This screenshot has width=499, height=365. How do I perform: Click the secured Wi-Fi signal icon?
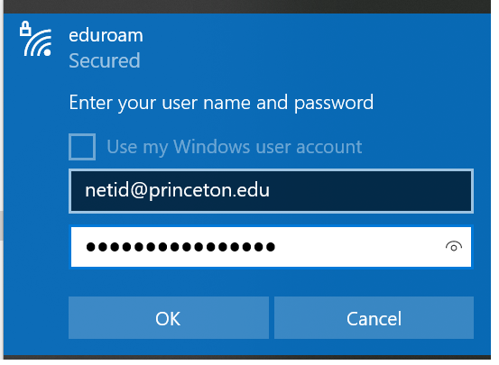pos(36,40)
